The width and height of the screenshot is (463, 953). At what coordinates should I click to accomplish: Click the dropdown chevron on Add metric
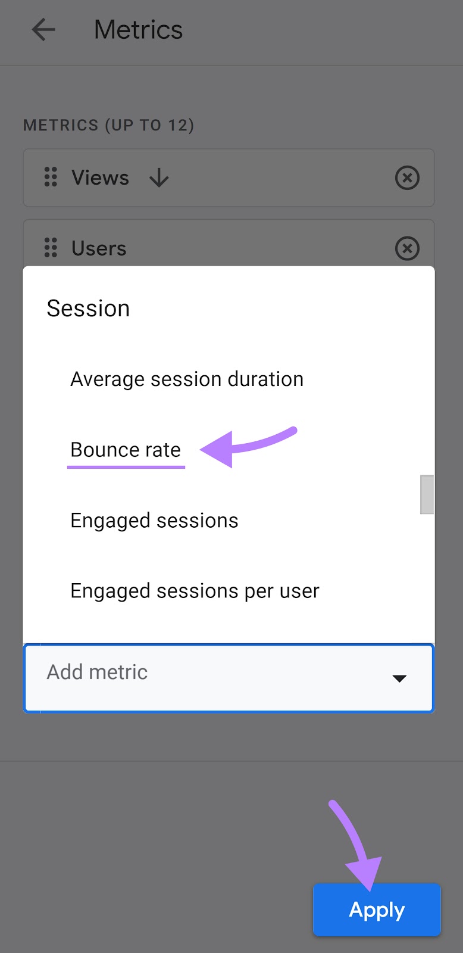point(399,678)
